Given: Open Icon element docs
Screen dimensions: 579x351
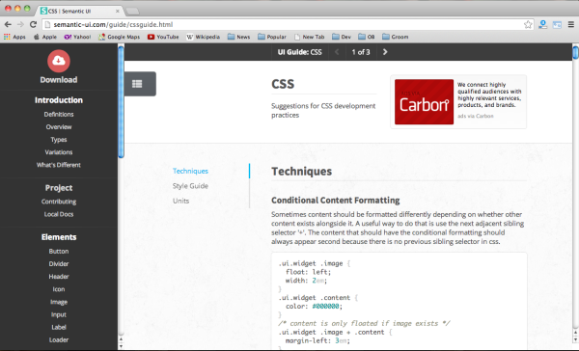Looking at the screenshot, I should click(x=59, y=289).
